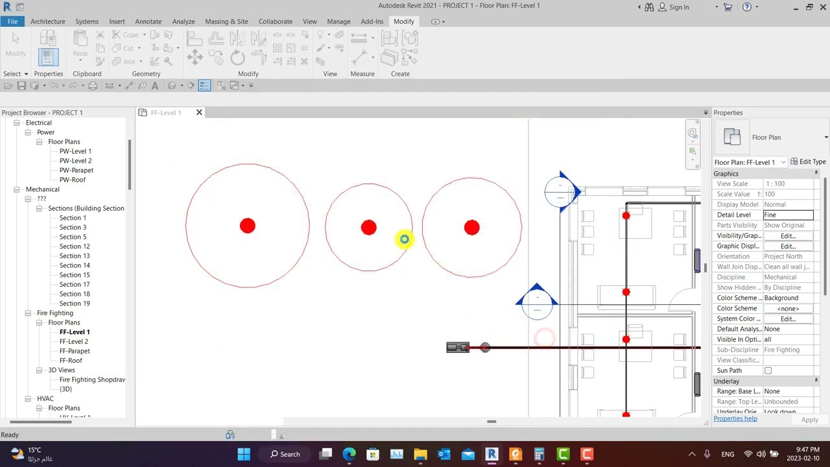This screenshot has width=830, height=467.
Task: Open the Autodesk App Store cart icon
Action: click(x=728, y=7)
